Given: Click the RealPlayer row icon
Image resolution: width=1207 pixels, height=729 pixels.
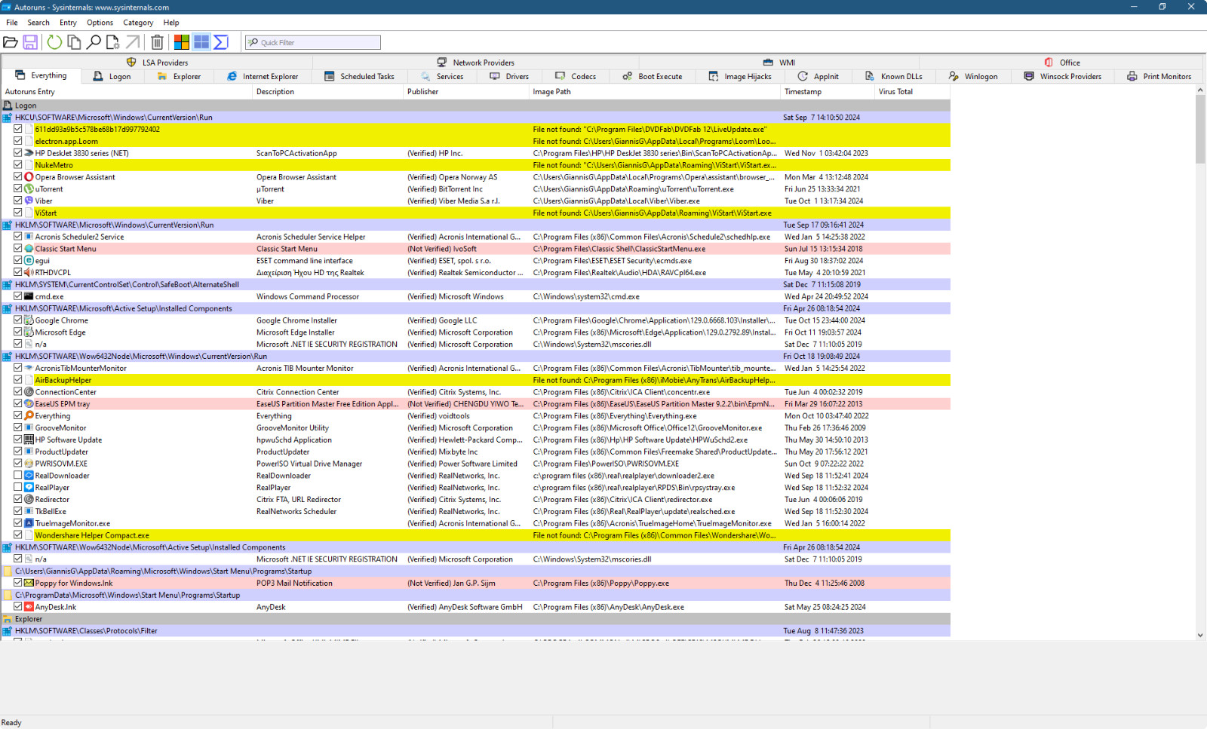Looking at the screenshot, I should coord(29,488).
